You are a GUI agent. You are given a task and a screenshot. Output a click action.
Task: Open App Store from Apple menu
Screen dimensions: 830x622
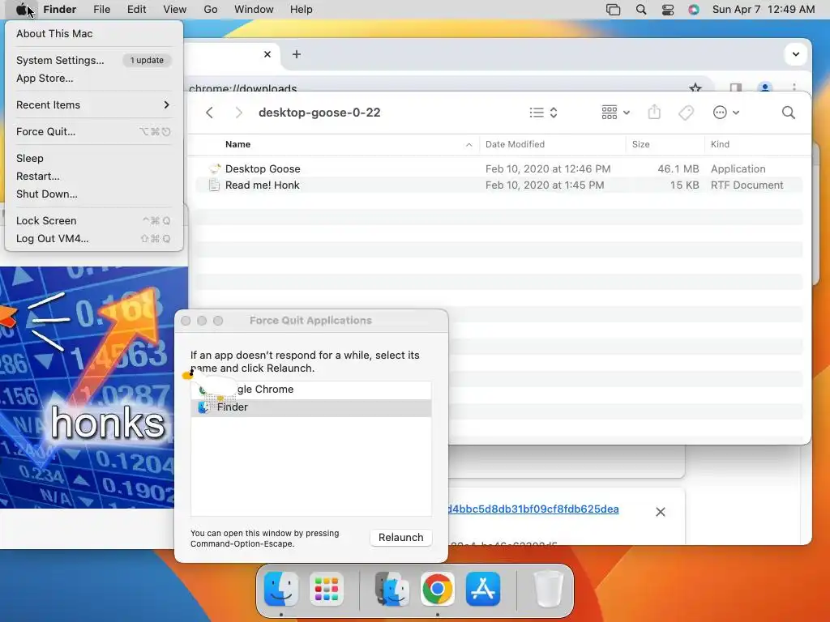coord(94,79)
